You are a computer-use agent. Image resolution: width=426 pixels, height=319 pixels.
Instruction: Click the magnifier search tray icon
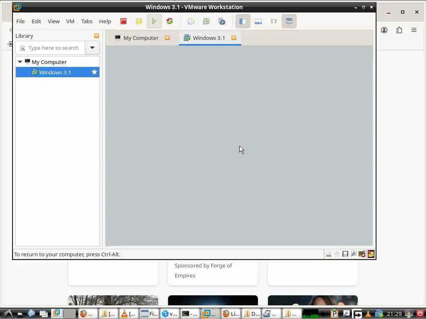pos(346,314)
